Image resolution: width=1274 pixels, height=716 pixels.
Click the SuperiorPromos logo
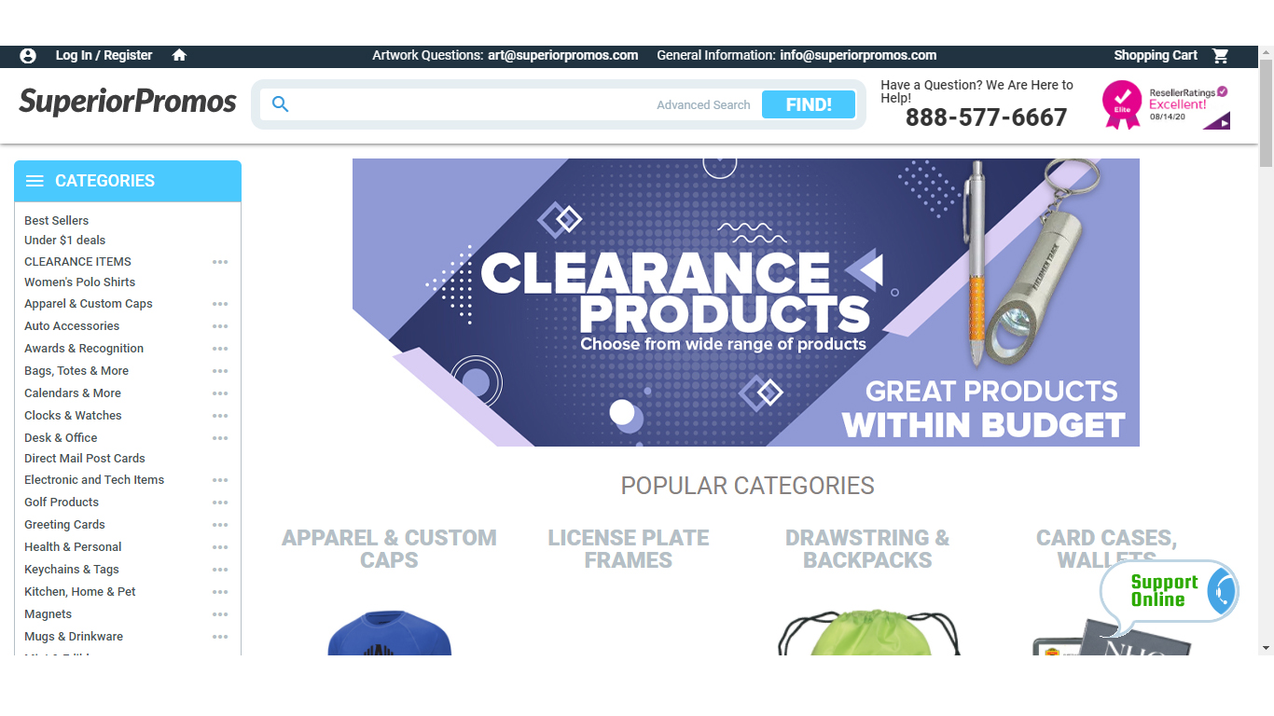tap(128, 101)
